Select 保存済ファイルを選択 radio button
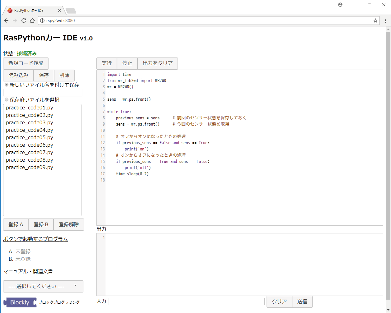Screen dimensions: 391x313 click(x=7, y=99)
